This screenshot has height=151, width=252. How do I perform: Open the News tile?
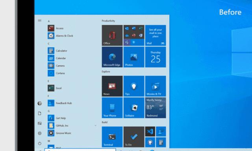(112, 86)
